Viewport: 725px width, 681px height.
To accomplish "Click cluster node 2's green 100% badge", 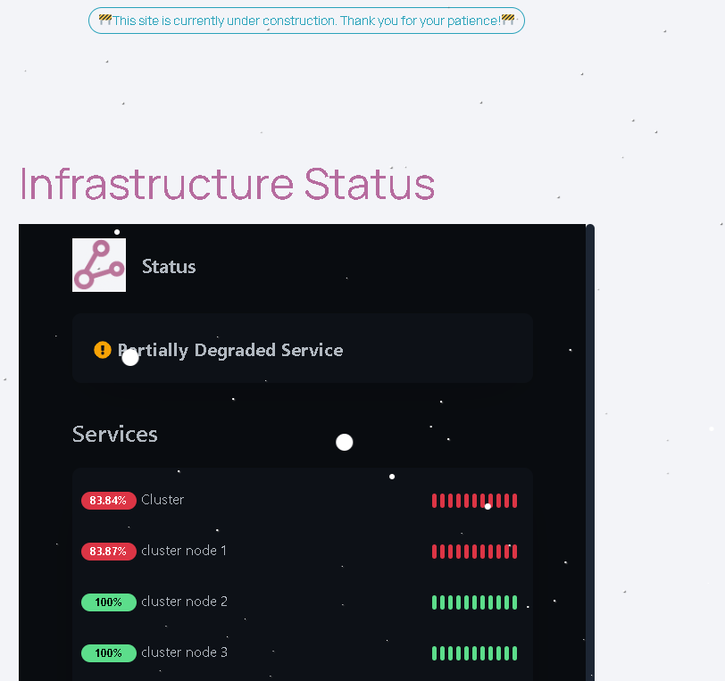I will point(109,602).
